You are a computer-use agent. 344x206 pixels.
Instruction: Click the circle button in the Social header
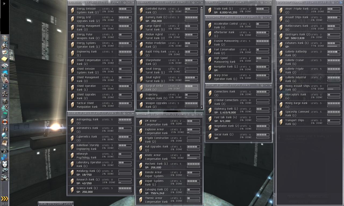point(262,85)
